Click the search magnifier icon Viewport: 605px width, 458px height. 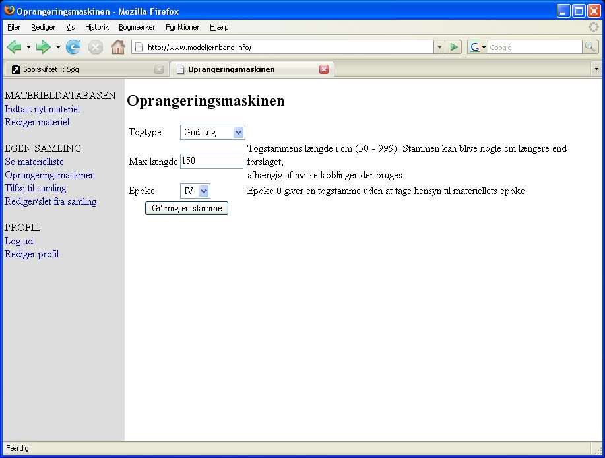590,47
